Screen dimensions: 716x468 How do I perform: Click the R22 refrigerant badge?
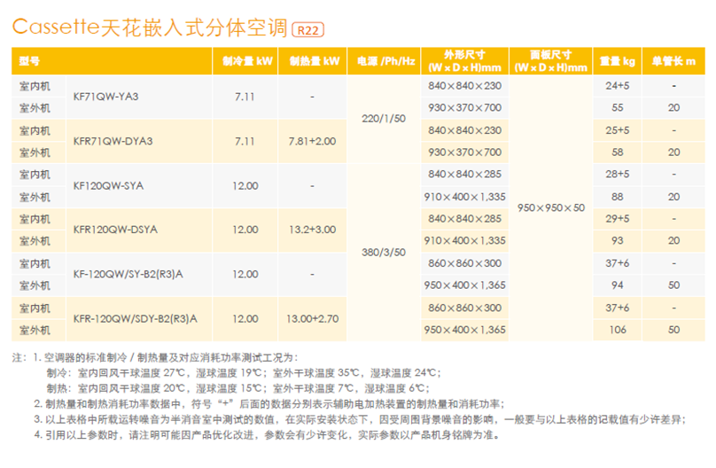(307, 29)
